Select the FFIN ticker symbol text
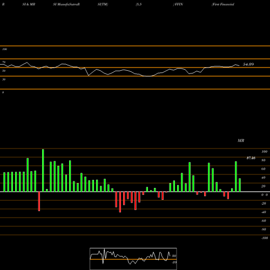This screenshot has height=270, width=270. [179, 4]
